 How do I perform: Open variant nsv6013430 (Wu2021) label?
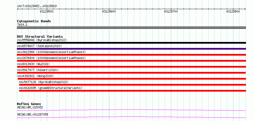[33, 64]
